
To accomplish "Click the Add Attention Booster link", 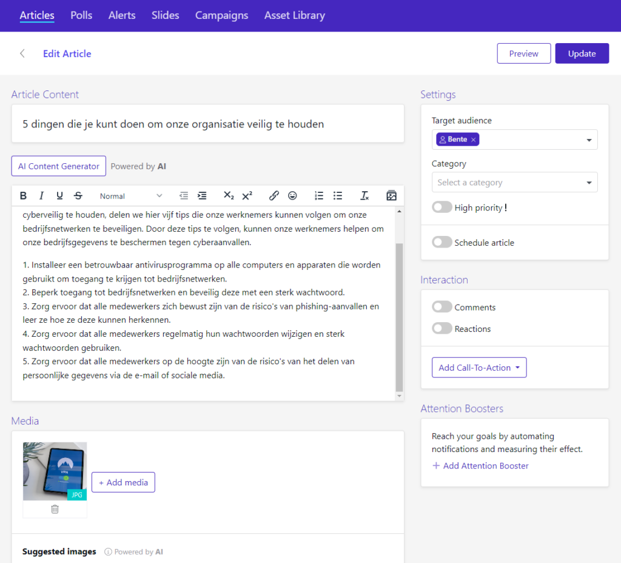I will point(480,466).
